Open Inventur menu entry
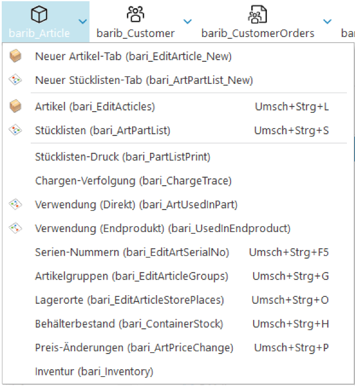This screenshot has width=355, height=386. click(94, 371)
